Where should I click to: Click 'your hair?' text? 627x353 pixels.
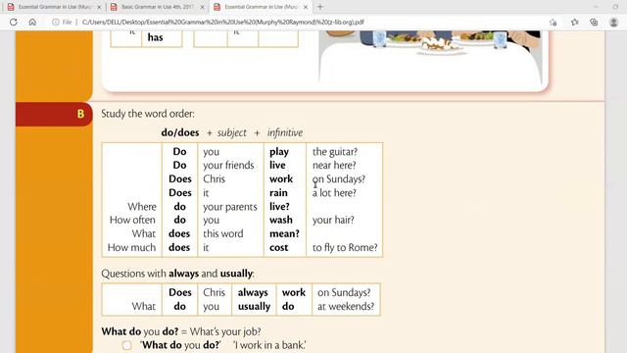coord(333,220)
